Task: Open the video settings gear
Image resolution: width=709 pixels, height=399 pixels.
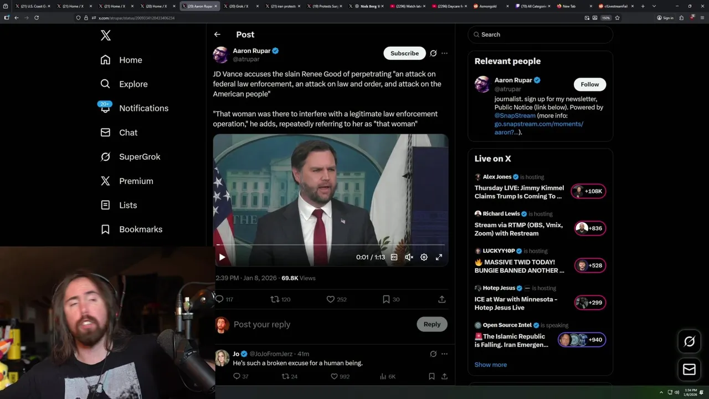Action: pyautogui.click(x=424, y=257)
